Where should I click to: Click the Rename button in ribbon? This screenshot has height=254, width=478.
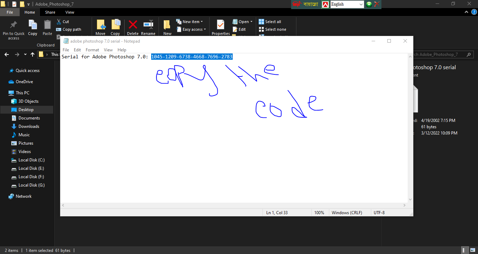[148, 28]
